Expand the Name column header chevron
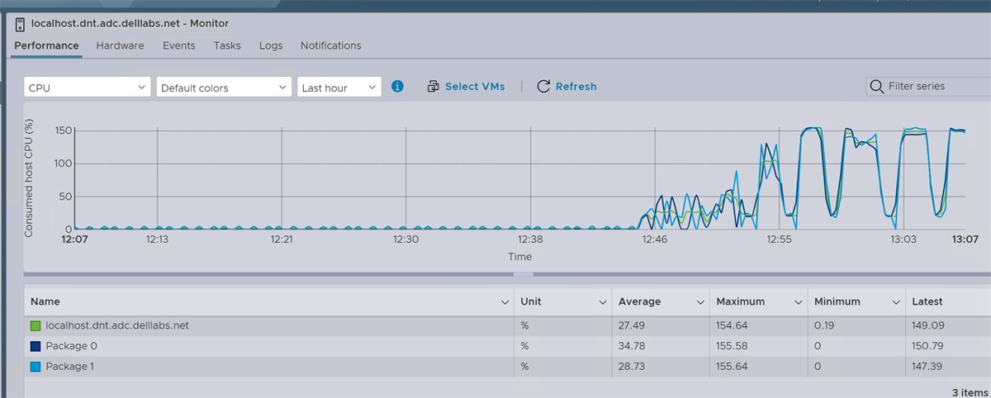The width and height of the screenshot is (991, 398). [505, 302]
